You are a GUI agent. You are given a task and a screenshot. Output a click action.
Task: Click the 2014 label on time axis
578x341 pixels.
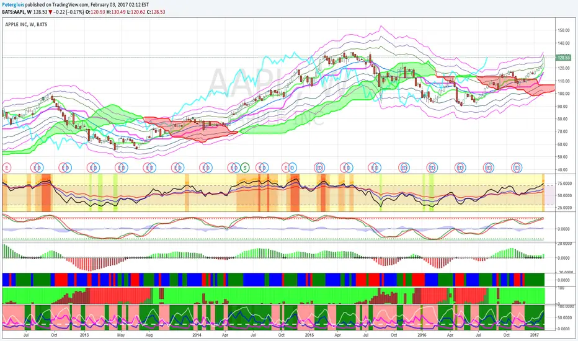click(197, 335)
